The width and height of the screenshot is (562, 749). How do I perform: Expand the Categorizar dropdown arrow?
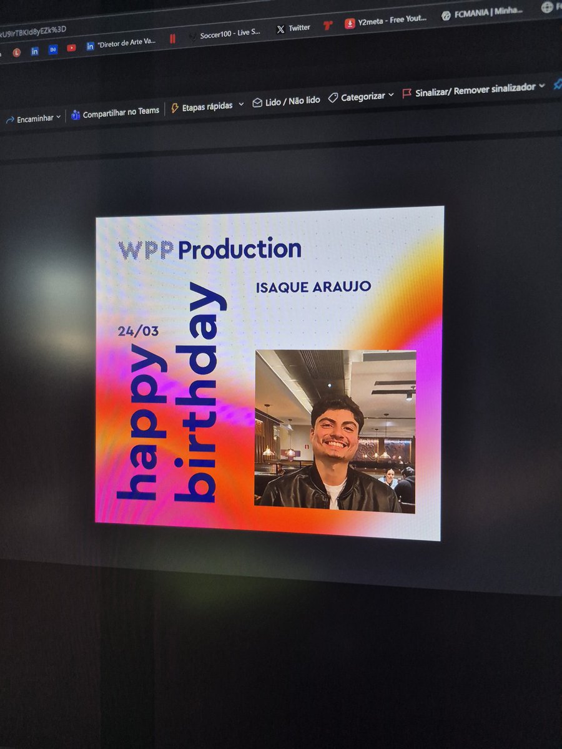391,95
